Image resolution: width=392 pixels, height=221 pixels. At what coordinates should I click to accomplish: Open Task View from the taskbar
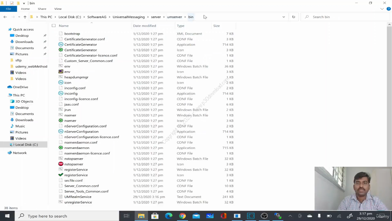[x=126, y=216]
